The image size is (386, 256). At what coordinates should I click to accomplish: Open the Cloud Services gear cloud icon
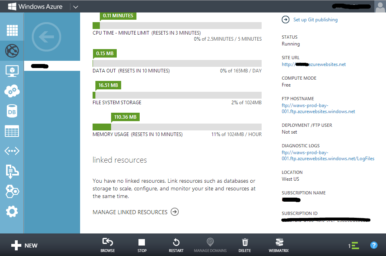point(12,91)
